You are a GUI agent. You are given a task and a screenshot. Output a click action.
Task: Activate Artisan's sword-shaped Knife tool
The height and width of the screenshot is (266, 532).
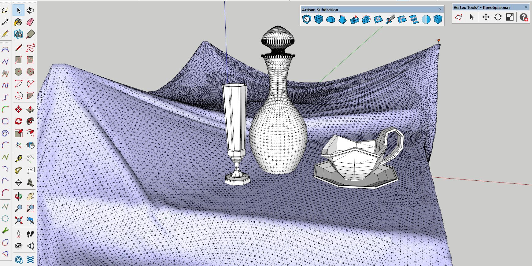[x=390, y=20]
